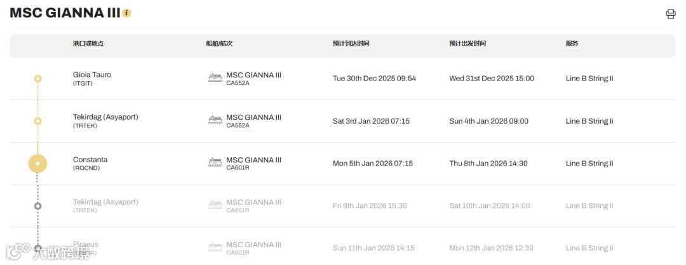Click Line B String li in Gioia Tauro row
The height and width of the screenshot is (265, 686).
(x=589, y=79)
